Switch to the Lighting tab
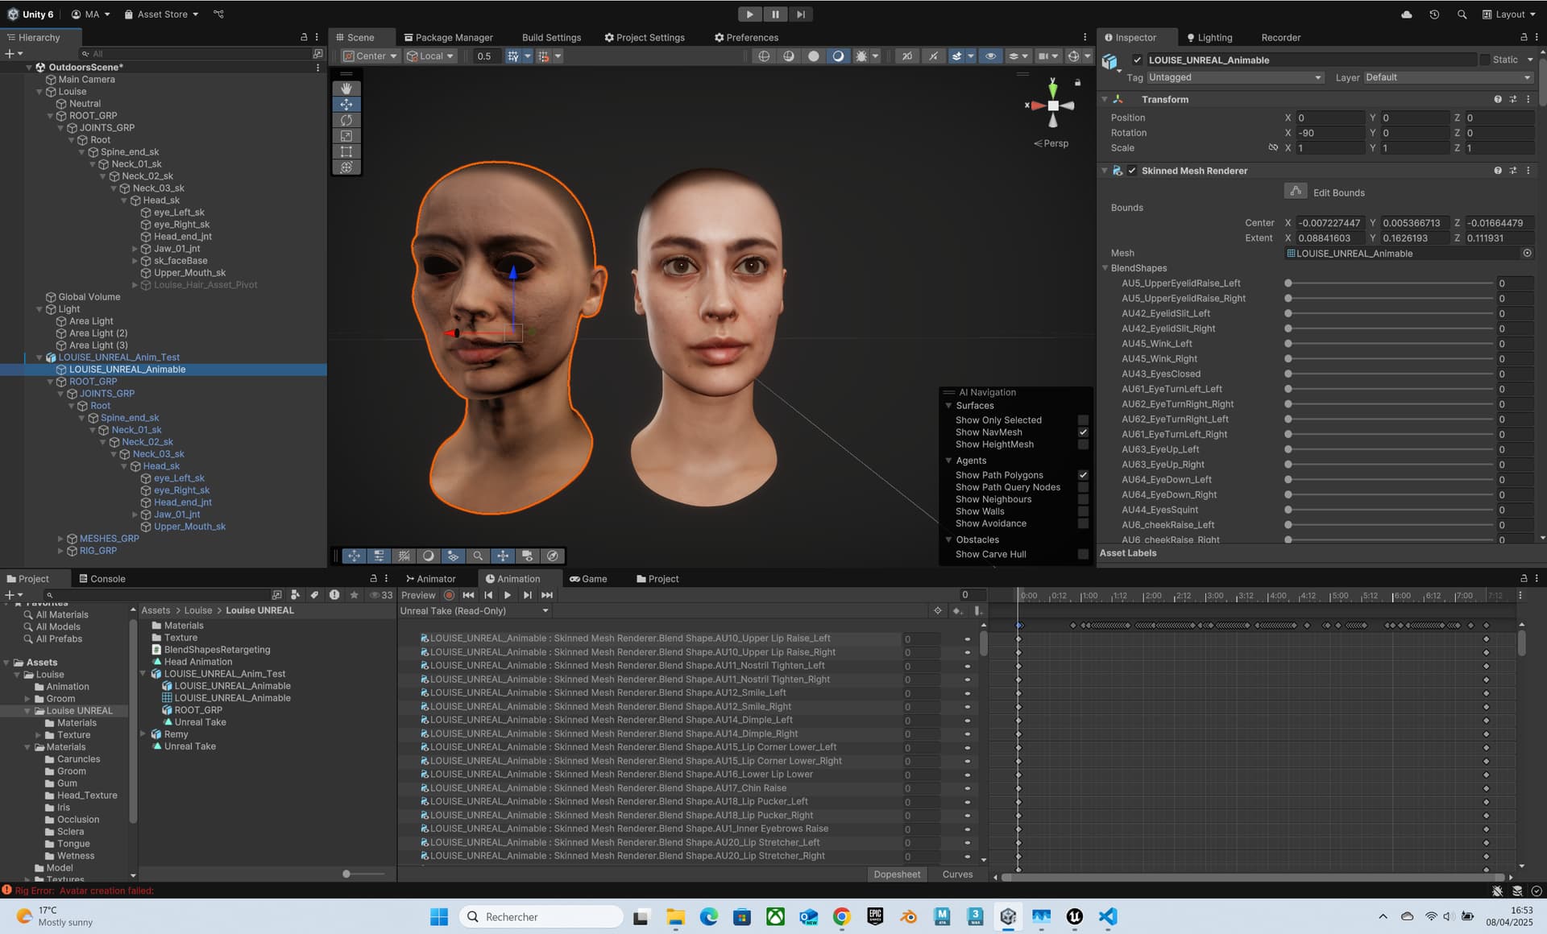The width and height of the screenshot is (1547, 934). click(1209, 37)
